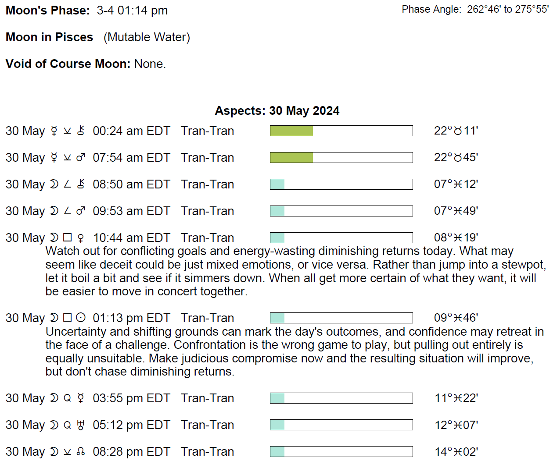Viewport: 557px width, 468px height.
Task: Click the Pisces glyph in the 14°02' position
Action: 458,452
